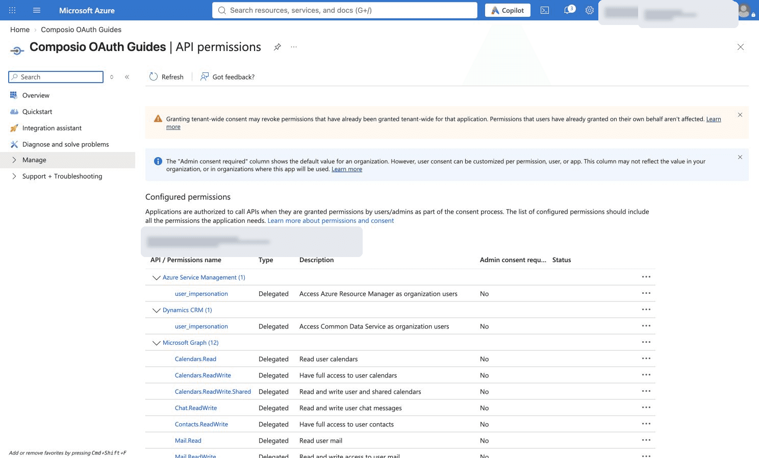Focus the sidebar Search field

tap(56, 77)
